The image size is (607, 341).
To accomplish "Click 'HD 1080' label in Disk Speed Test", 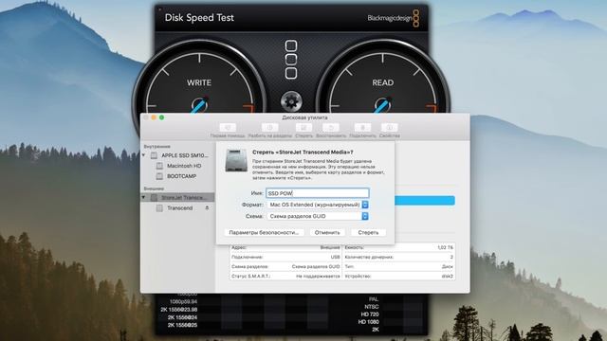I will pos(369,322).
